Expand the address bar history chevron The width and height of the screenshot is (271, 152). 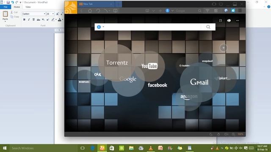pyautogui.click(x=153, y=11)
